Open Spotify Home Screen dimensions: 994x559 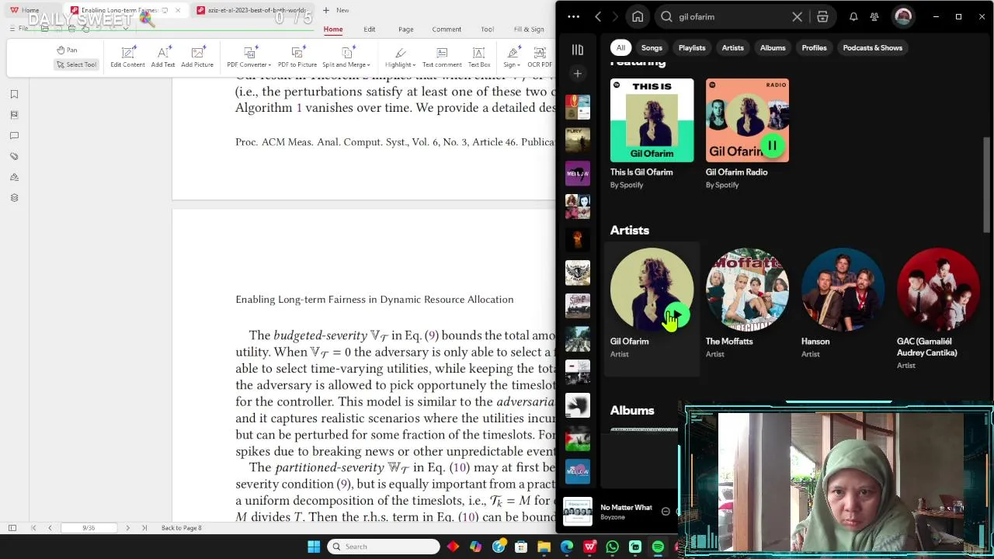coord(638,16)
